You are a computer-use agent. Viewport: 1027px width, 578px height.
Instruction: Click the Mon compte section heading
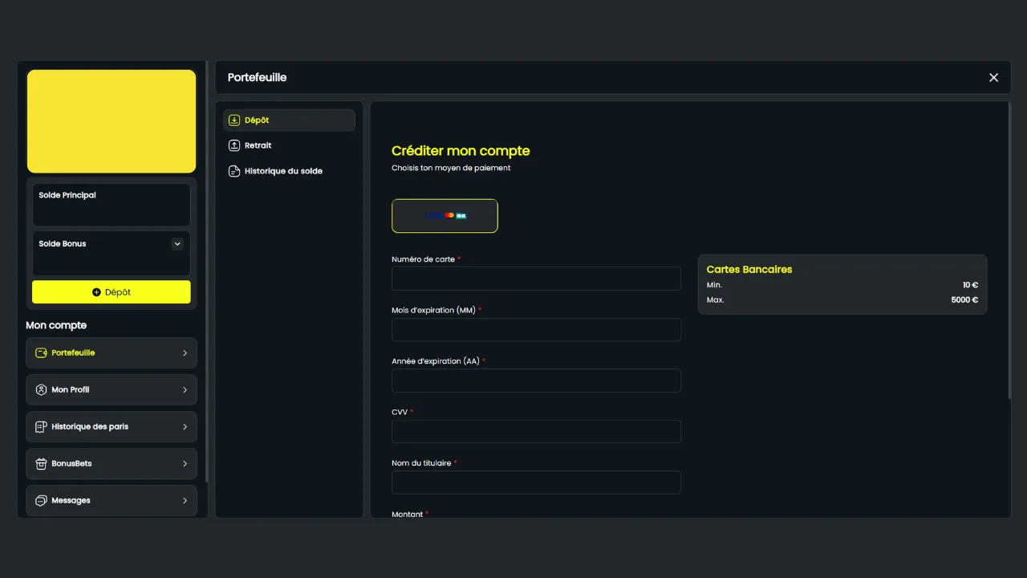[56, 325]
